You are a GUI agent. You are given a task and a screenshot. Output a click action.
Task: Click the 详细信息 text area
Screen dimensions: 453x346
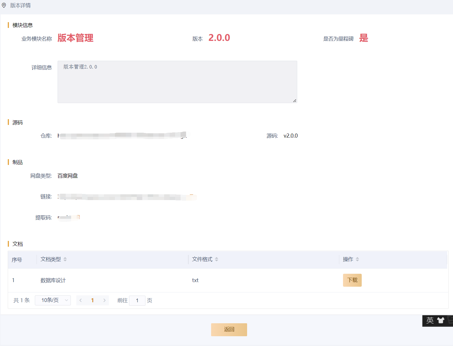click(177, 82)
